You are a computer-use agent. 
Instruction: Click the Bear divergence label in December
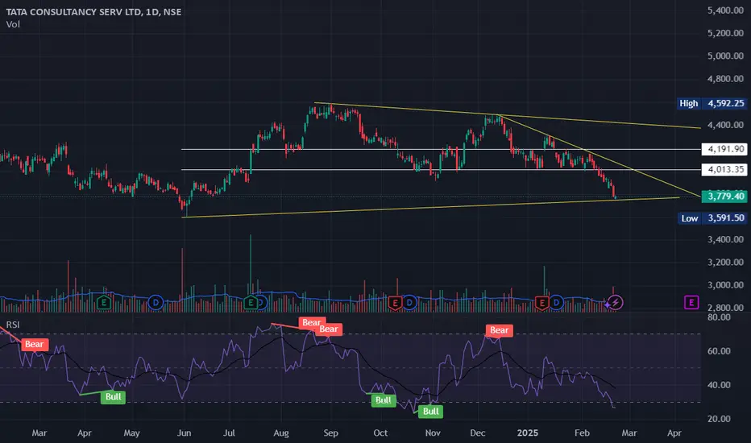[x=499, y=330]
